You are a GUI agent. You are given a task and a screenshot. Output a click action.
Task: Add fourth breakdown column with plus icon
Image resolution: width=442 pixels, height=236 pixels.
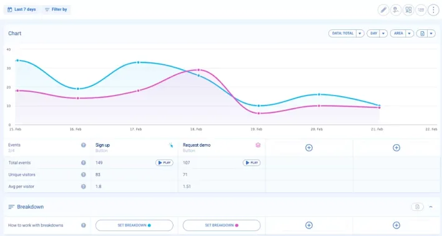coord(396,225)
